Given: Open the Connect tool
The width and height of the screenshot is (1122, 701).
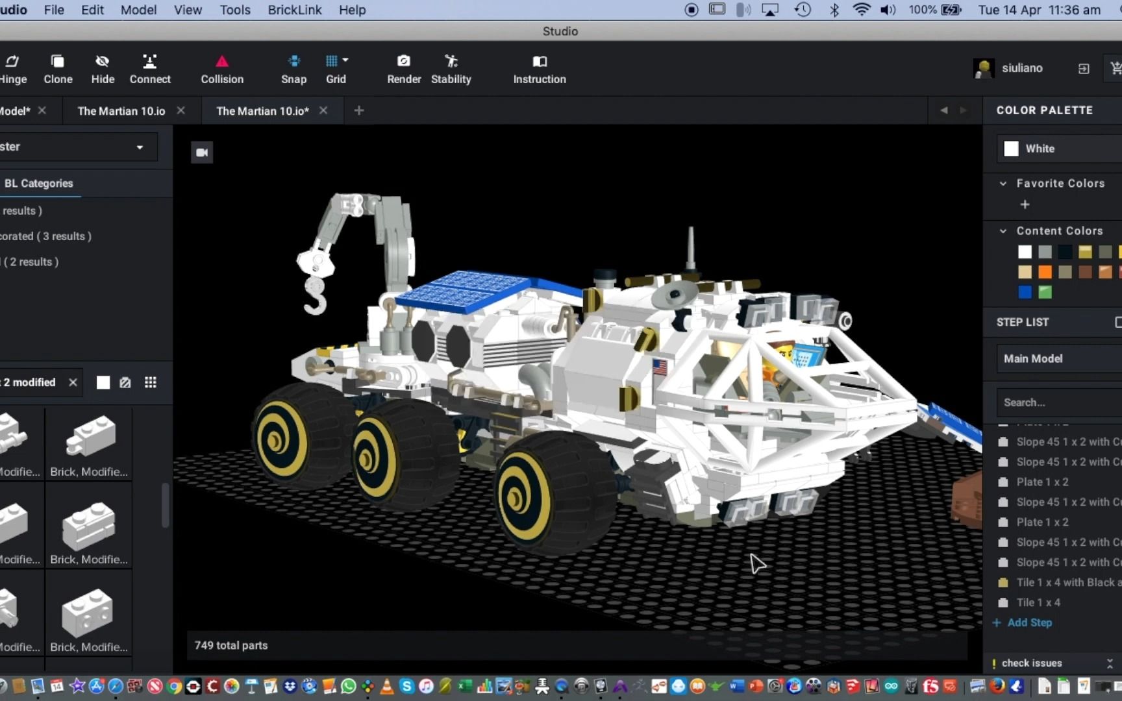Looking at the screenshot, I should [x=149, y=68].
